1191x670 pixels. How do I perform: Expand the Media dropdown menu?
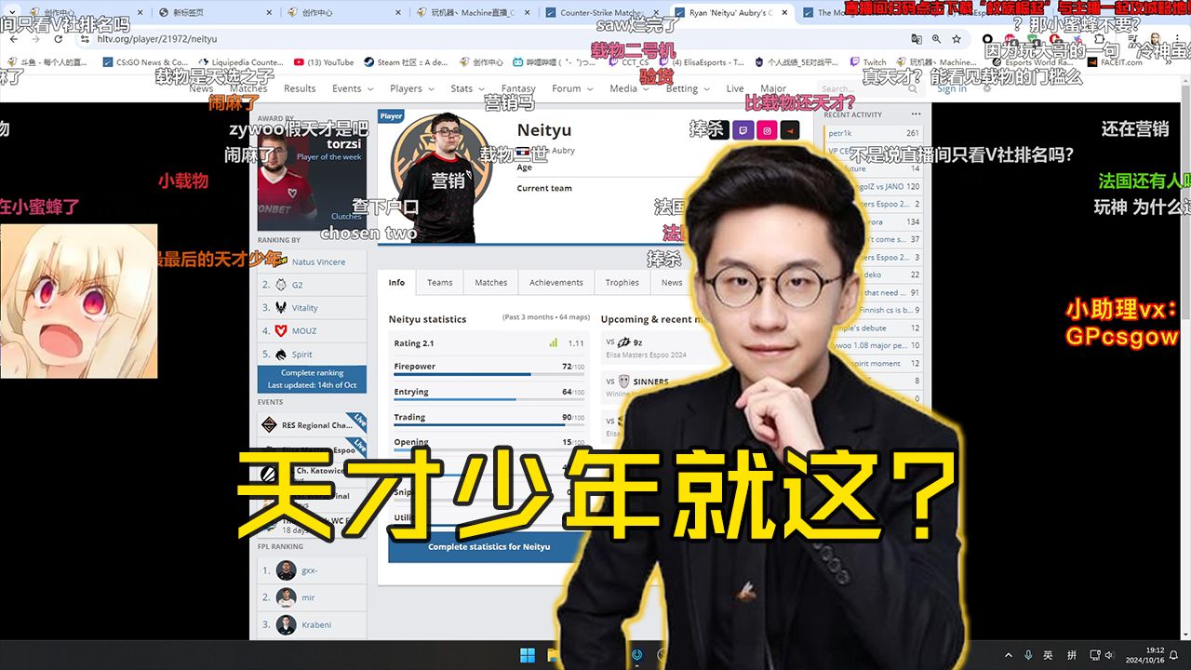[x=628, y=88]
